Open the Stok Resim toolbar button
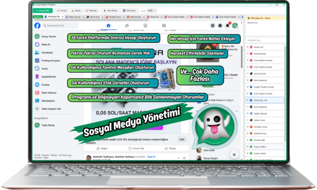The image size is (317, 190). (x=129, y=11)
